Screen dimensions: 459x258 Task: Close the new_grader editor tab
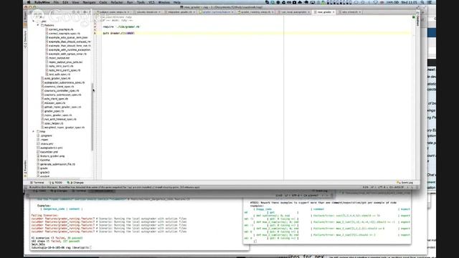(x=333, y=12)
